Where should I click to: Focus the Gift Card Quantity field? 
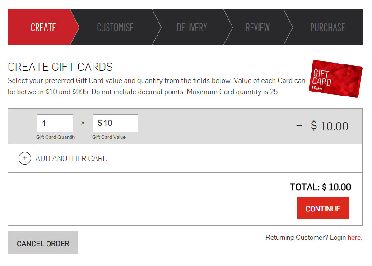[55, 123]
